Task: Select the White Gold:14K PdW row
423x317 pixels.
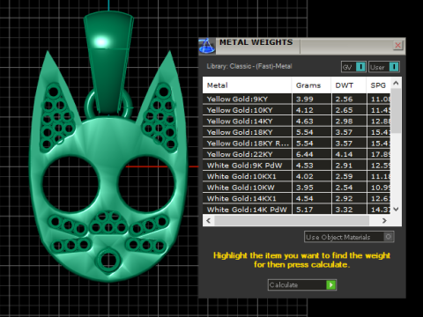Action: tap(297, 210)
